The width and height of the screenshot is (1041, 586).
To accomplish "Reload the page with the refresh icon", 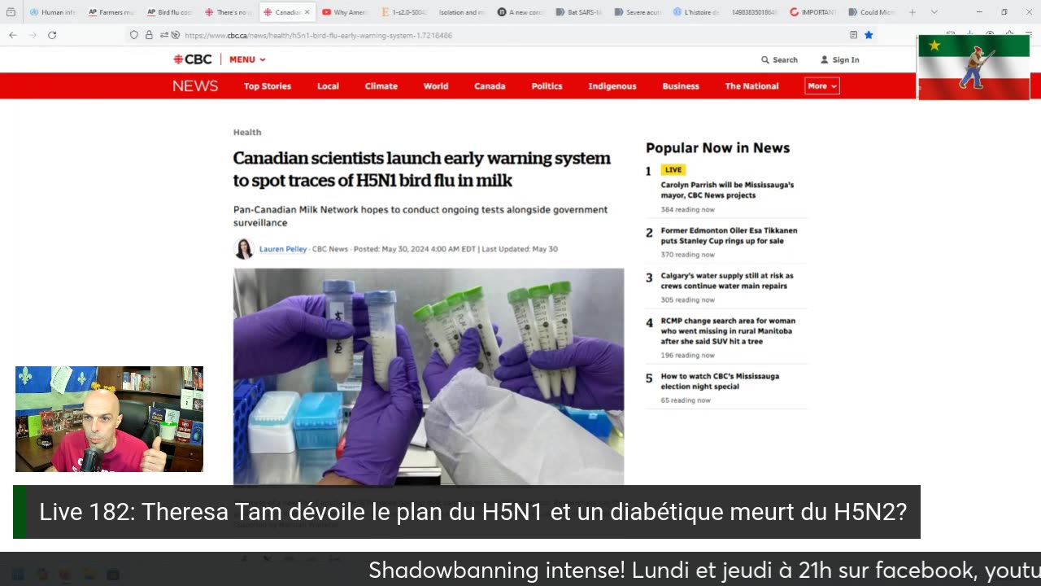I will (x=52, y=35).
